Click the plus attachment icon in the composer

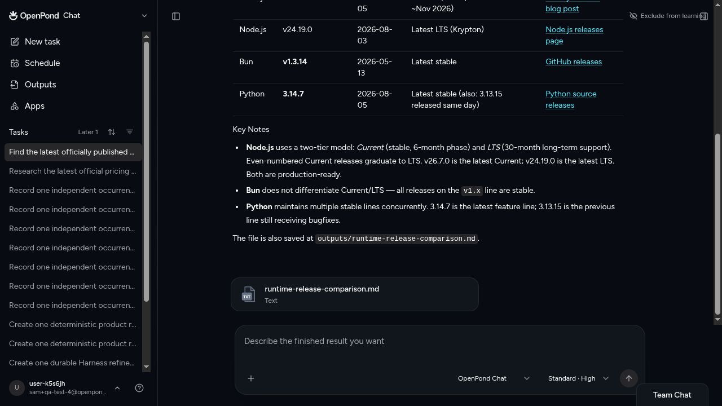click(x=251, y=378)
